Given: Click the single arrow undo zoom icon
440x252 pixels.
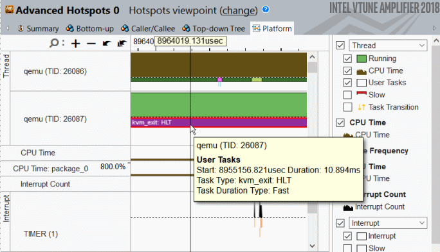Looking at the screenshot, I should click(106, 44).
